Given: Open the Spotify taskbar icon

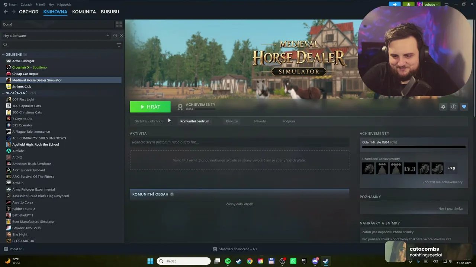Looking at the screenshot, I should pyautogui.click(x=228, y=261).
